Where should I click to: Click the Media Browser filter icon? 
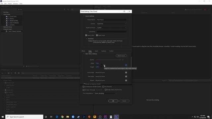tap(65, 10)
